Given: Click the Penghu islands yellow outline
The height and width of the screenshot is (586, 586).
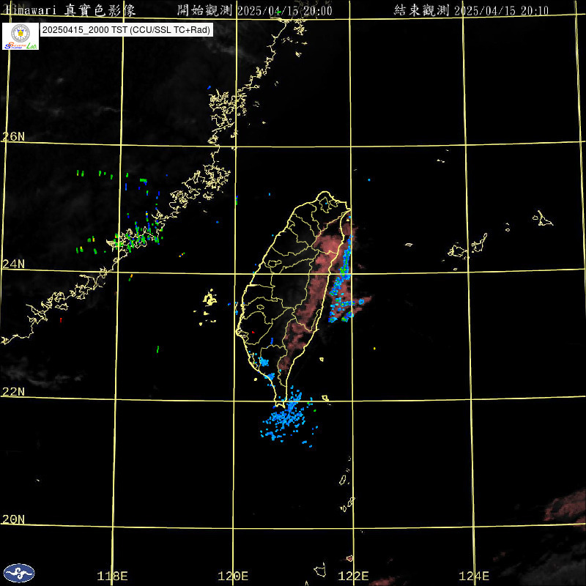Looking at the screenshot, I should click(x=209, y=300).
